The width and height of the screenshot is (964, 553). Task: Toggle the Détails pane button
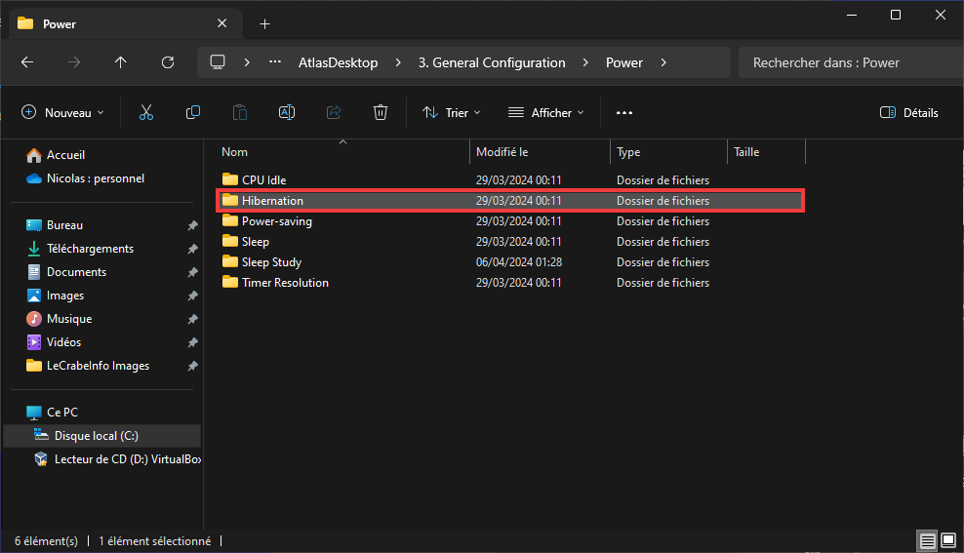[x=908, y=112]
